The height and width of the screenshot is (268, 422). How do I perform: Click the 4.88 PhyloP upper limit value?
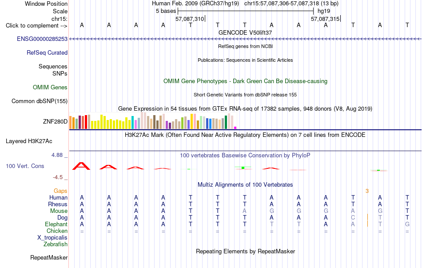pyautogui.click(x=57, y=155)
